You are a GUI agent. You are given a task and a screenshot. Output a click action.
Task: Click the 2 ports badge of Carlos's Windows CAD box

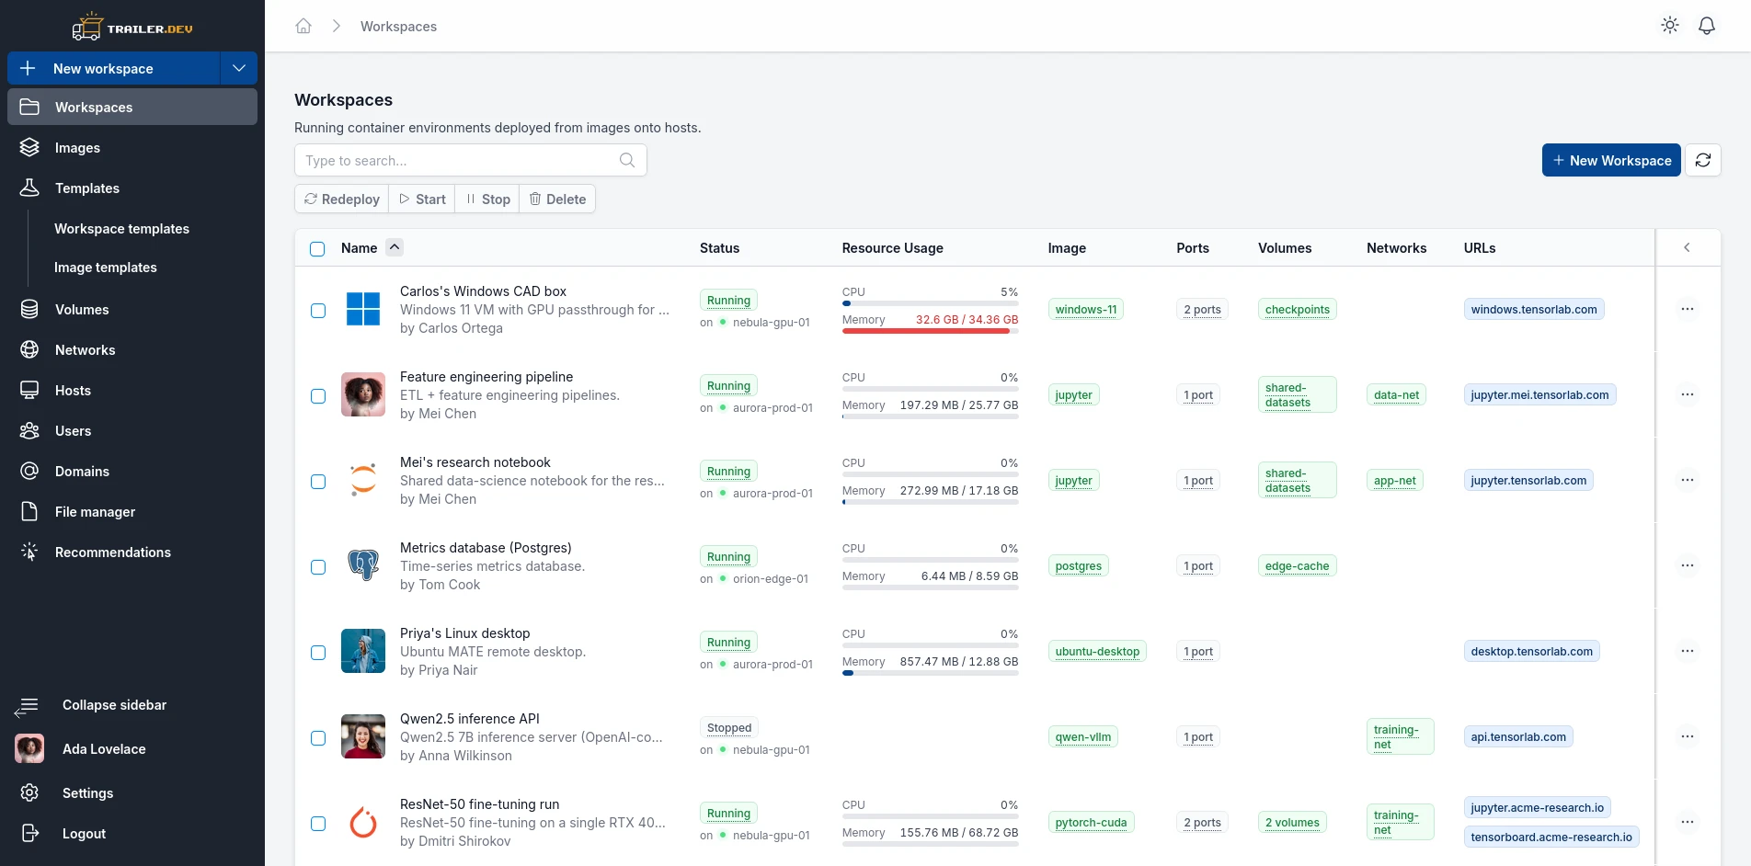coord(1202,309)
